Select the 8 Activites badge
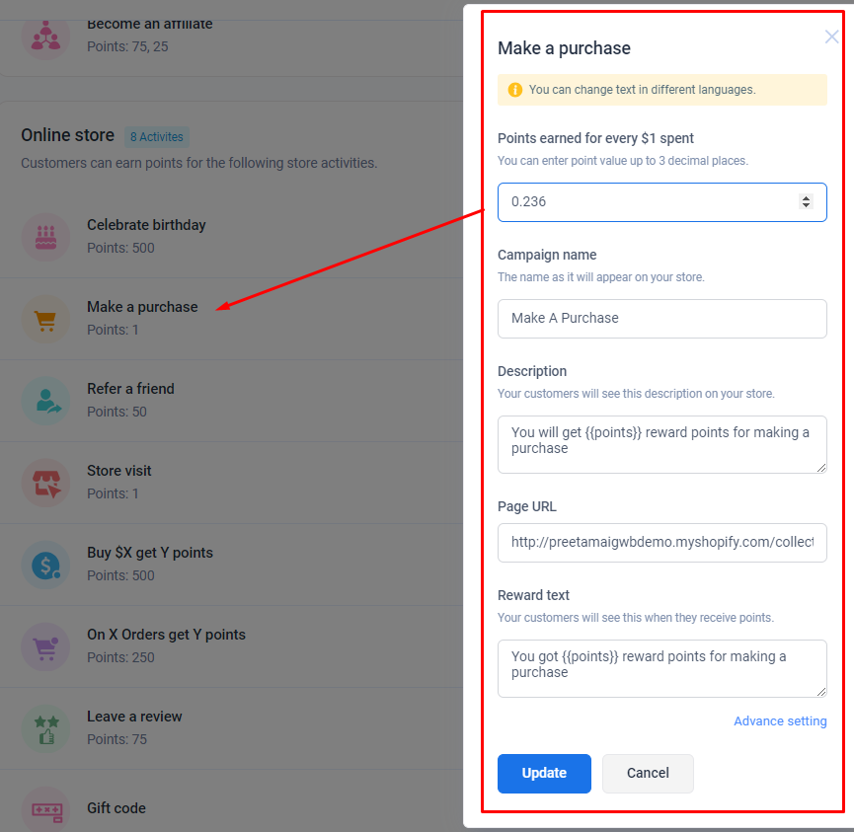854x832 pixels. tap(157, 136)
